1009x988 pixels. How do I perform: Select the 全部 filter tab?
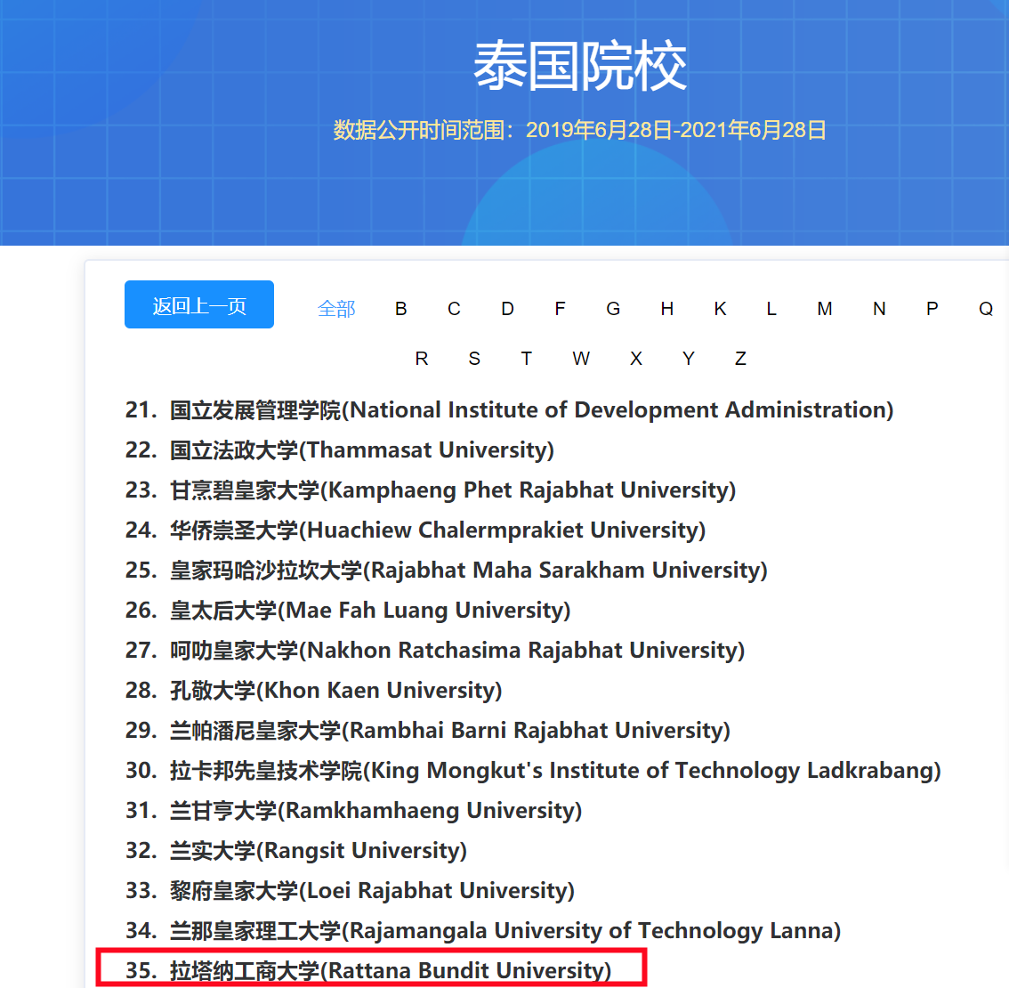pos(336,309)
